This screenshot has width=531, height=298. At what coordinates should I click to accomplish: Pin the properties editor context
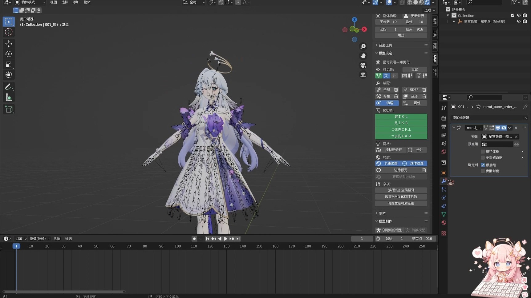525,107
